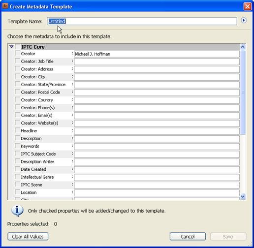254x248 pixels.
Task: Enable the Creator checkbox
Action: pyautogui.click(x=17, y=53)
